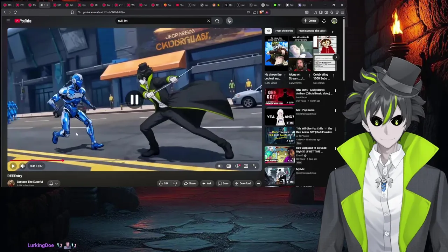Open options for Celebrating 1000 Subs
This screenshot has width=448, height=252.
click(334, 76)
